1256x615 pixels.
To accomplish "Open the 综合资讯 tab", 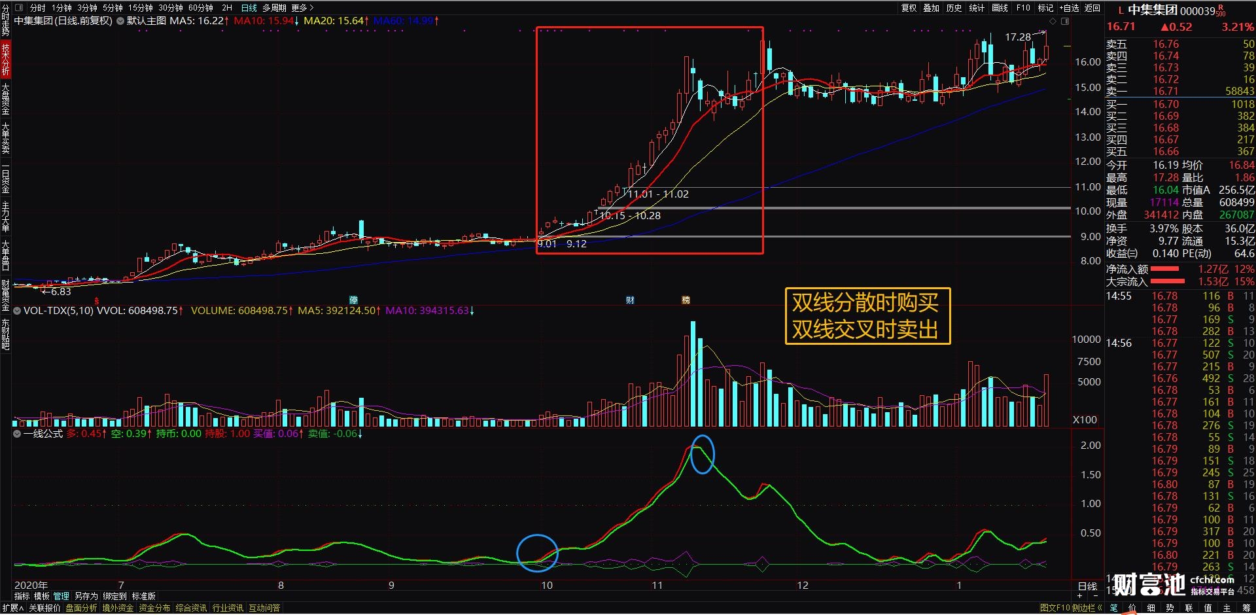I will [x=191, y=608].
